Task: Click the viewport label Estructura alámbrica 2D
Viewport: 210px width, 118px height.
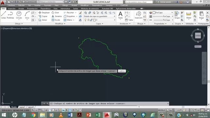Action: click(22, 29)
